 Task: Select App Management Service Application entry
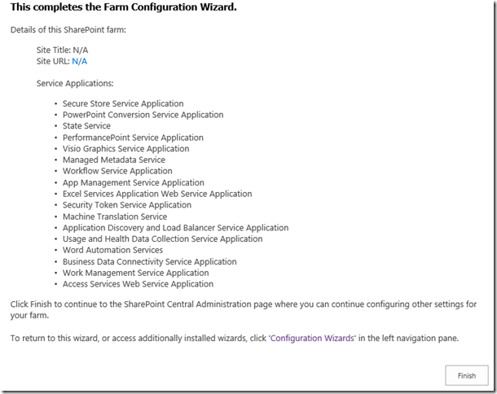134,183
